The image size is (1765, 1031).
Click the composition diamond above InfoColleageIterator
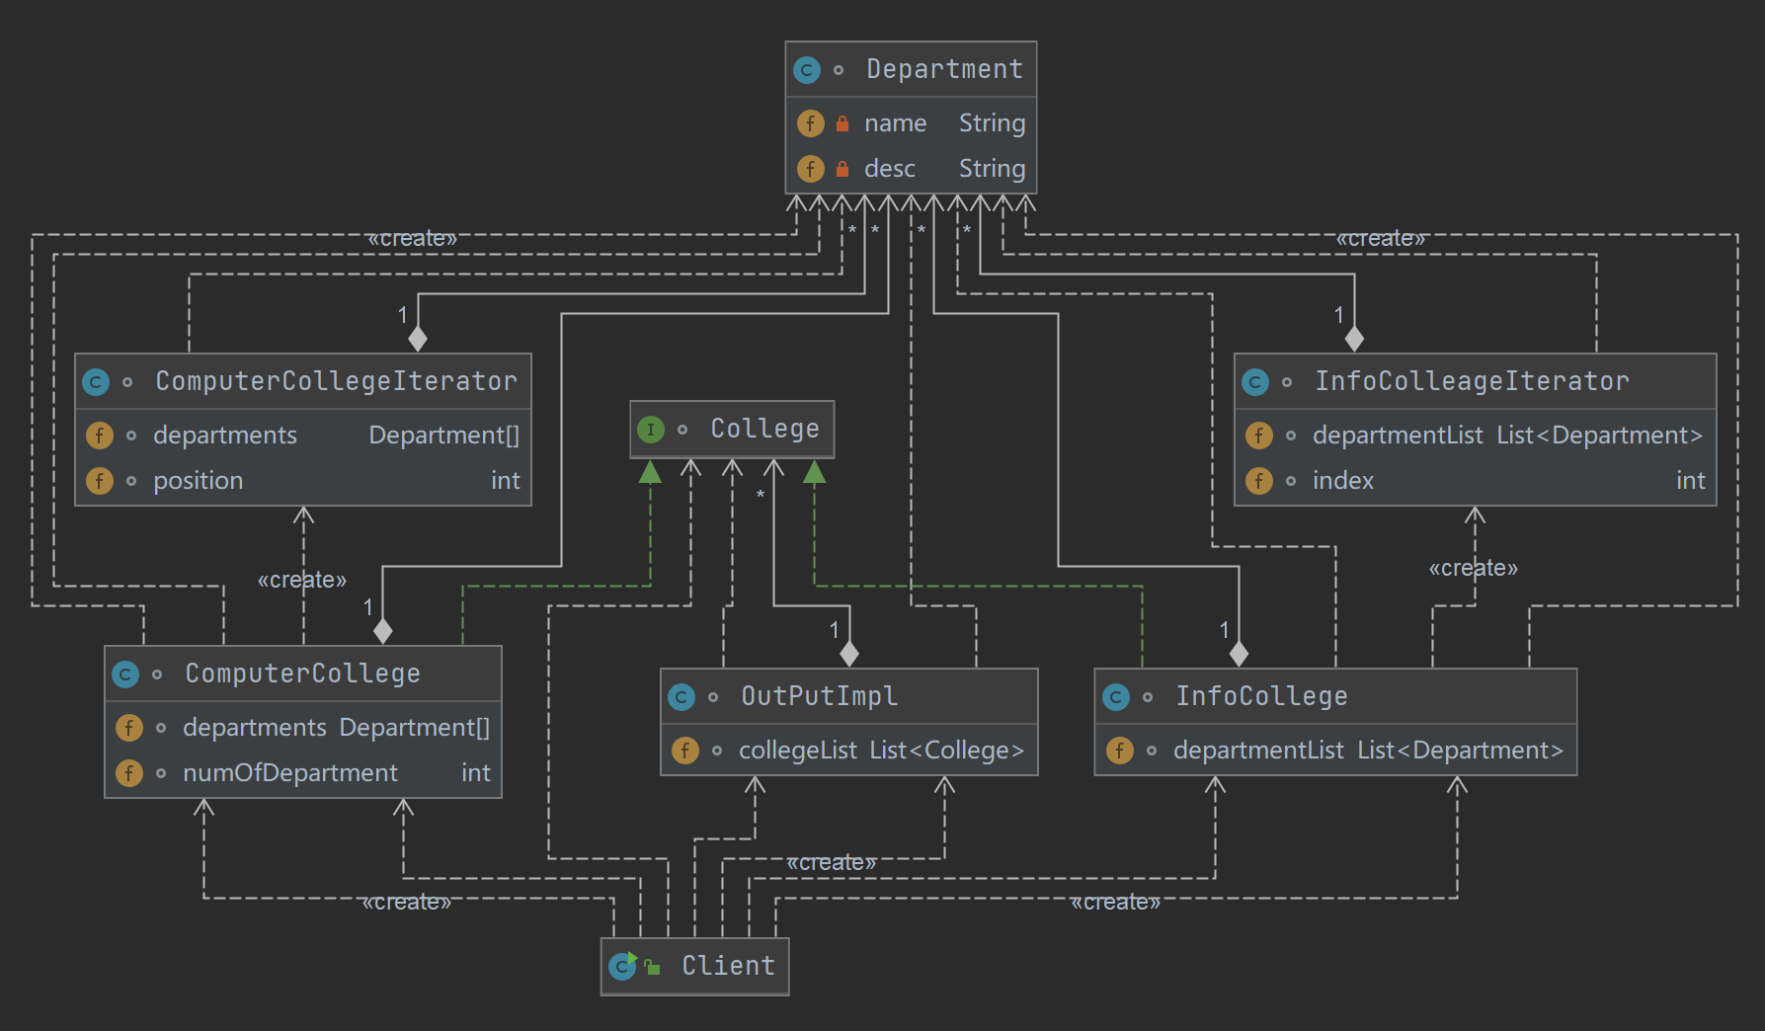pyautogui.click(x=1354, y=338)
